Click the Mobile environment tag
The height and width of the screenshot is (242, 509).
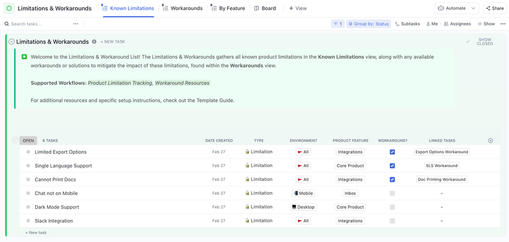pyautogui.click(x=303, y=193)
